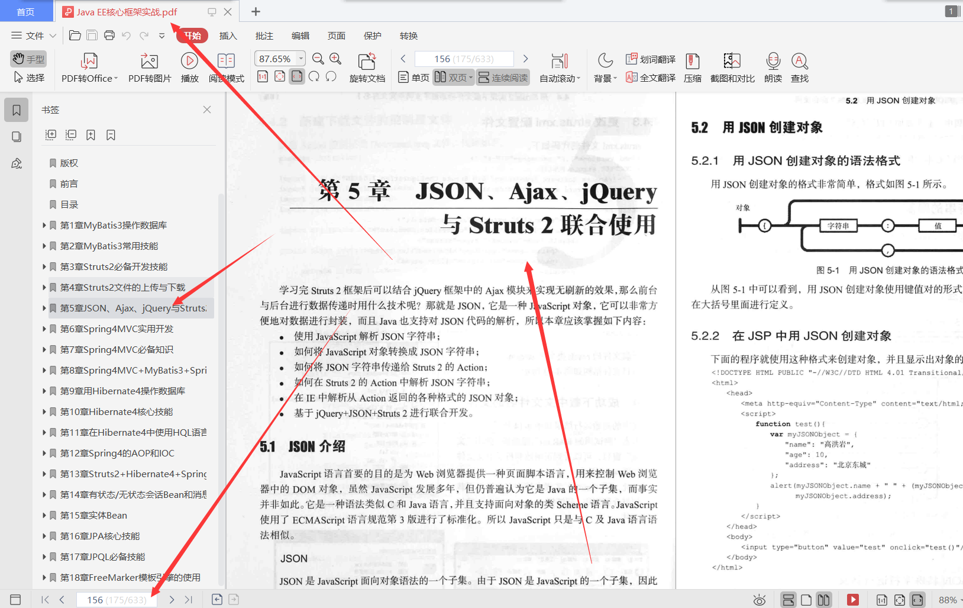Screen dimensions: 963x608
Task: Open the page thumbnails panel in the sidebar
Action: click(17, 137)
